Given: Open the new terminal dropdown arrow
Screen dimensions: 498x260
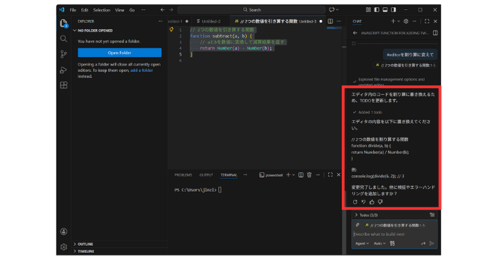Looking at the screenshot, I should click(x=293, y=175).
